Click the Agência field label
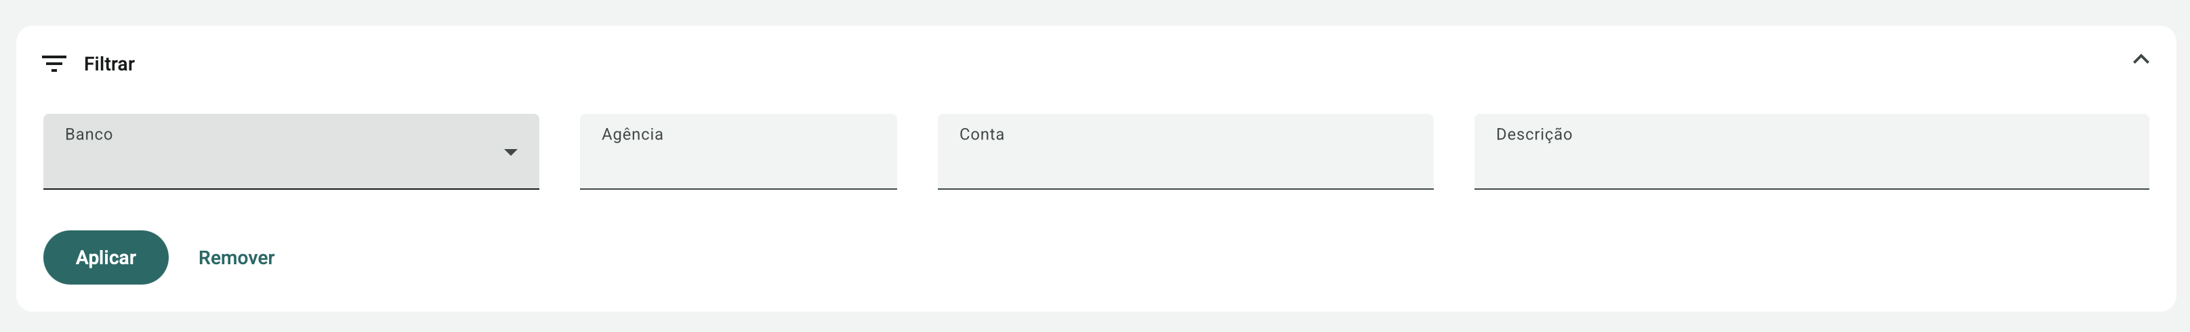Viewport: 2190px width, 332px height. [x=632, y=134]
